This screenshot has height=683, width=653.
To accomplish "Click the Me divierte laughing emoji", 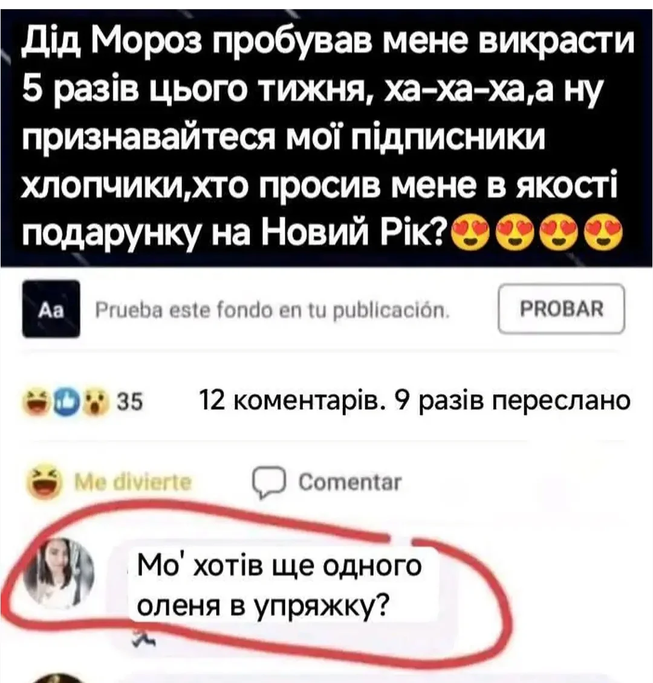I will coord(44,483).
